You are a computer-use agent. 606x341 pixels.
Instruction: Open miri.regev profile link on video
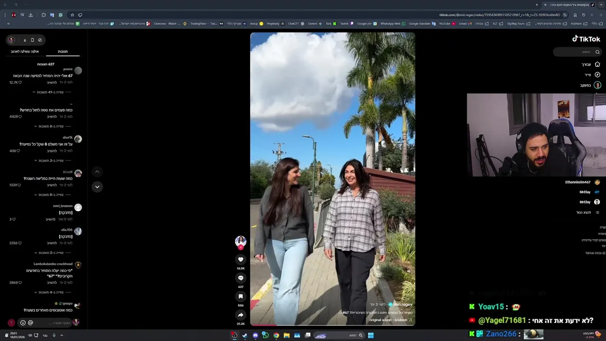tap(403, 305)
